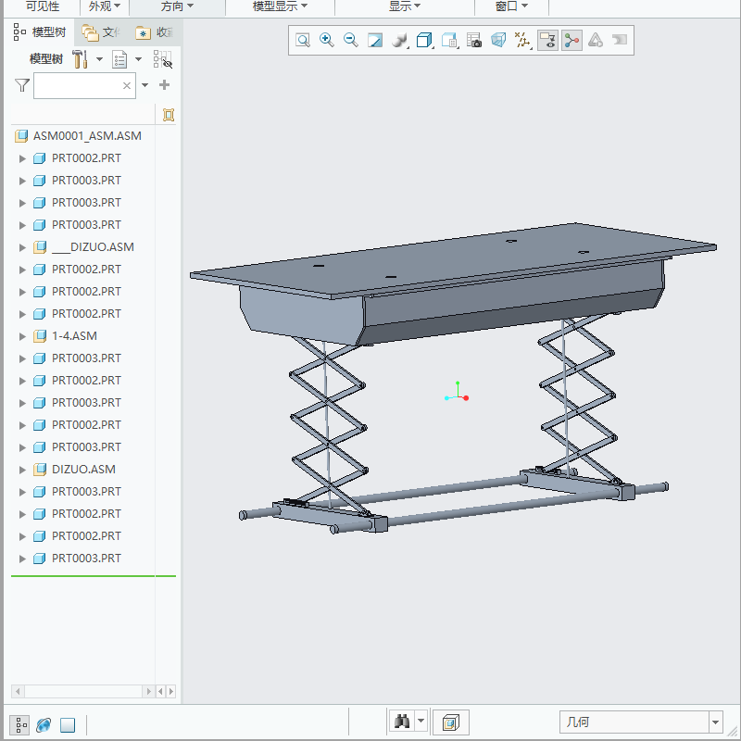Click the Repaint screen icon

375,40
